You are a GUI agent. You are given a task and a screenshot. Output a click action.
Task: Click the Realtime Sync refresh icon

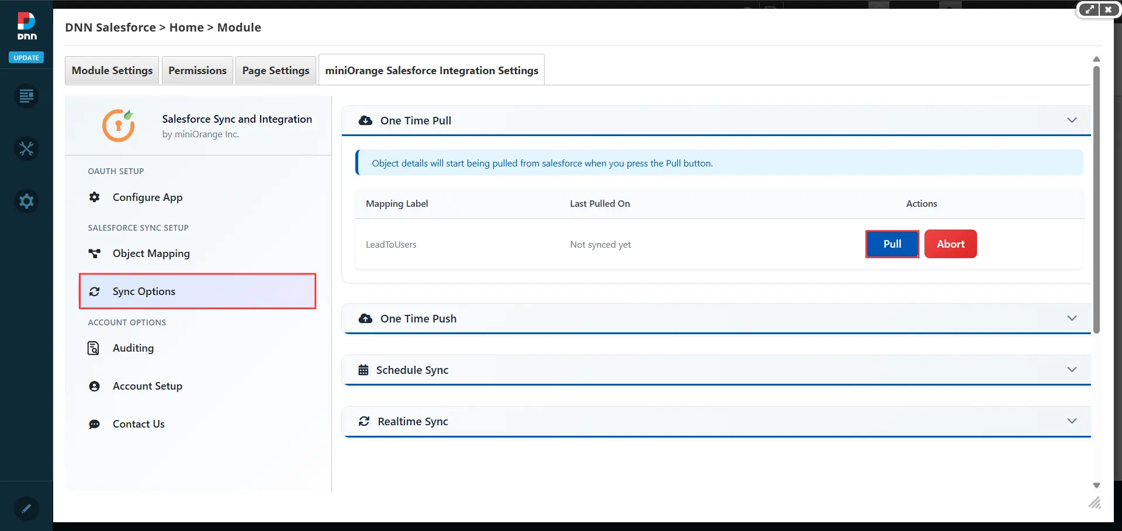pyautogui.click(x=364, y=421)
